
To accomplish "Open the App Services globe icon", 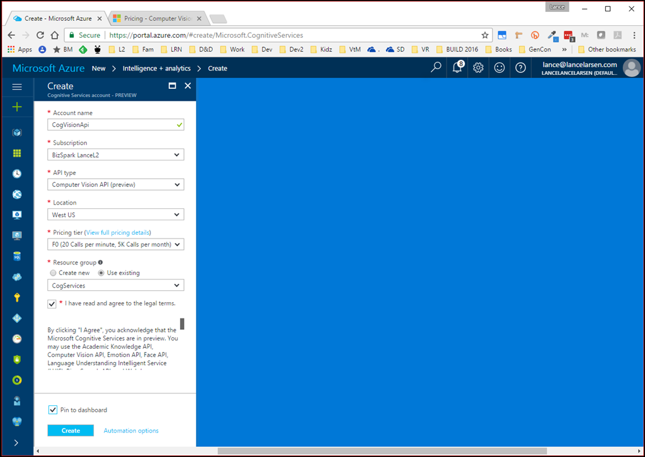I will tap(17, 195).
